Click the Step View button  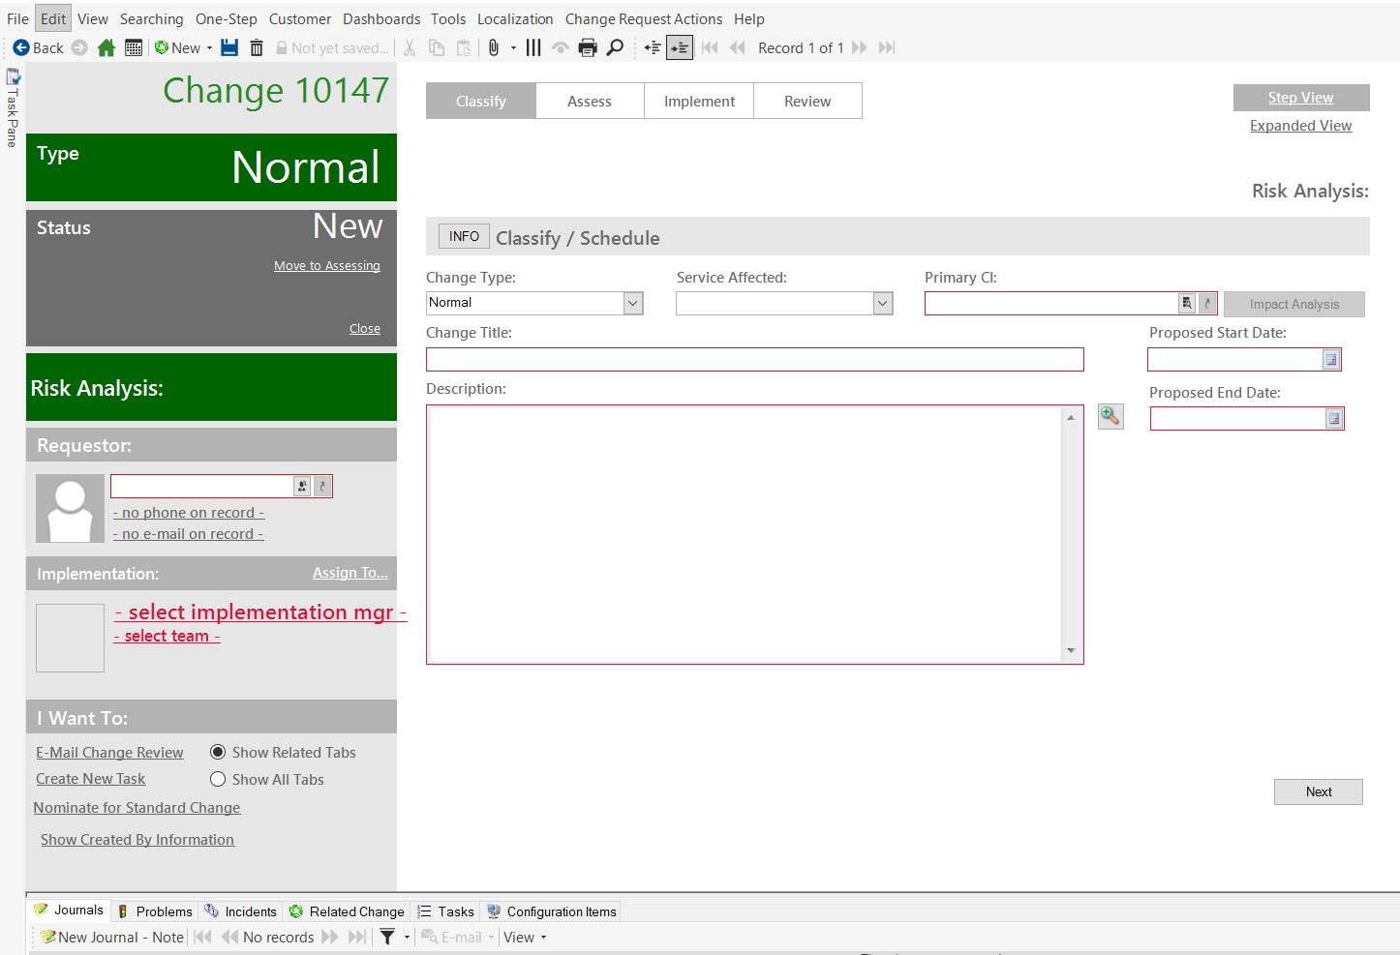(1300, 98)
